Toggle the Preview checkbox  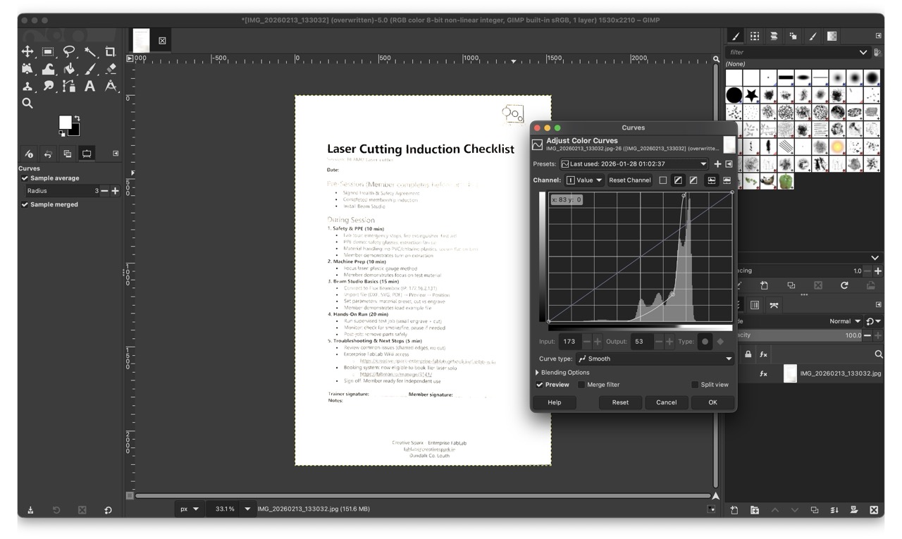tap(539, 385)
